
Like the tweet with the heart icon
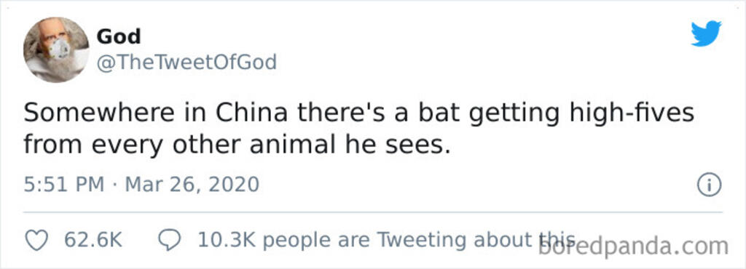[36, 241]
